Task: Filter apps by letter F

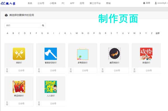Action: (36, 33)
